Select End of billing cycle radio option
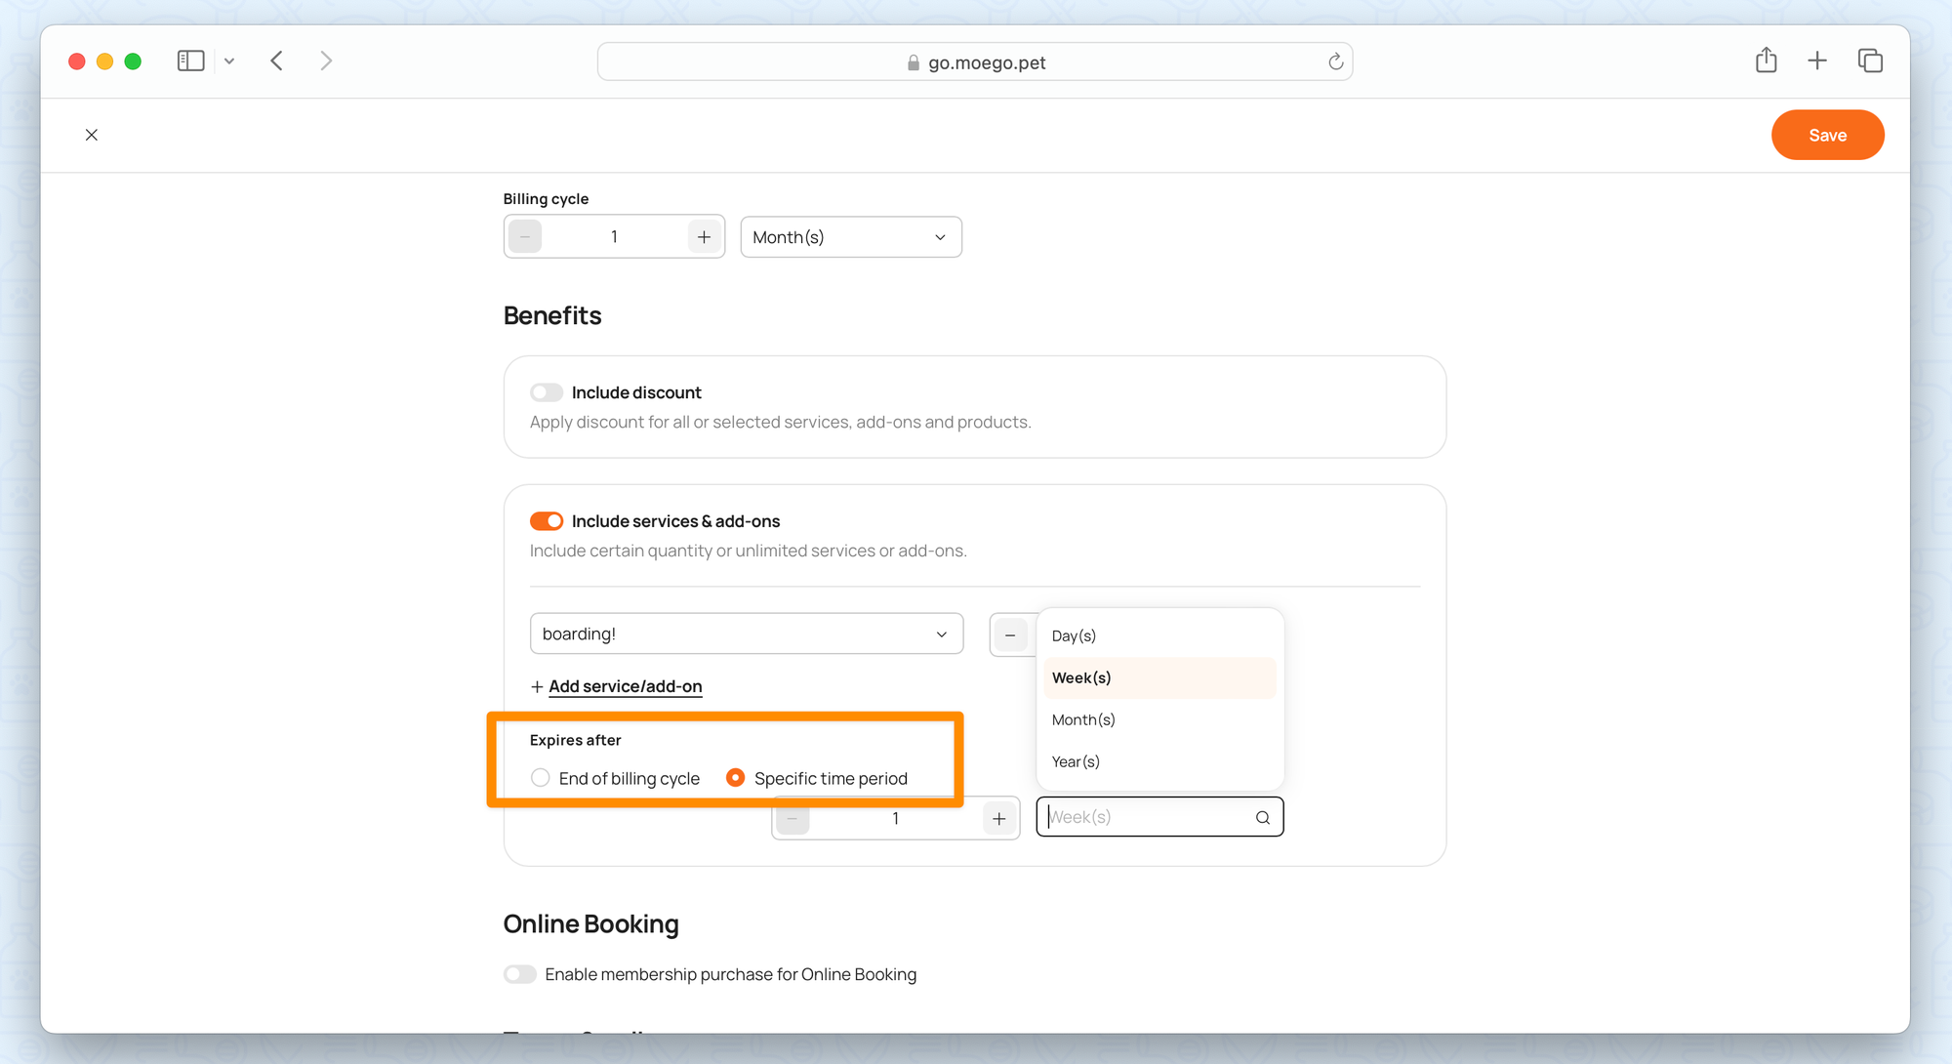The width and height of the screenshot is (1952, 1064). [x=541, y=778]
